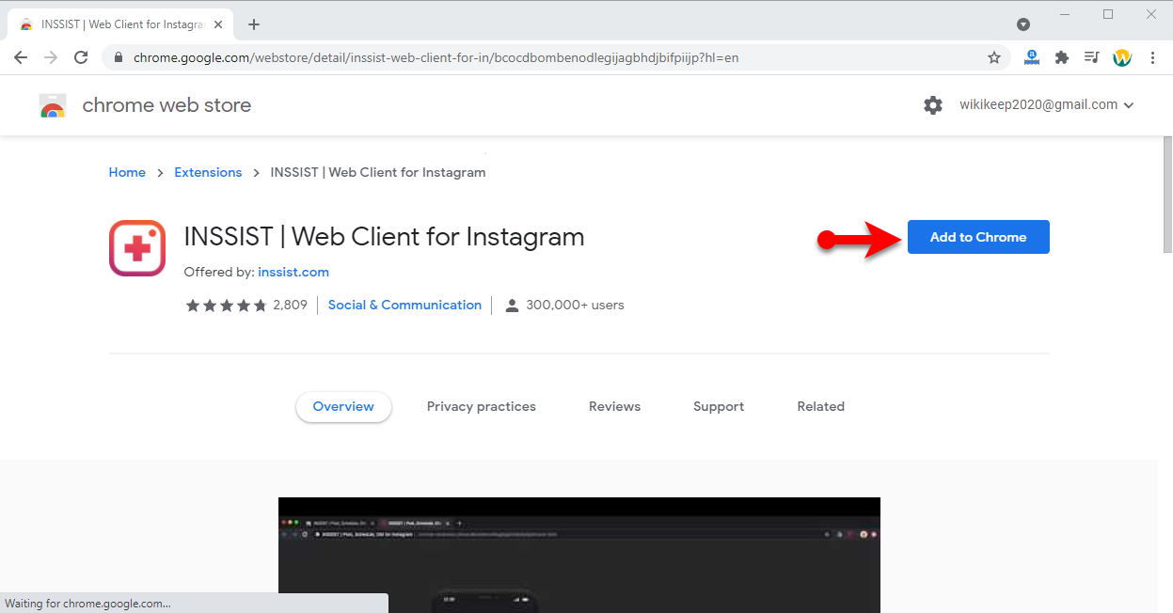The width and height of the screenshot is (1173, 613).
Task: Open a new browser tab
Action: tap(254, 24)
